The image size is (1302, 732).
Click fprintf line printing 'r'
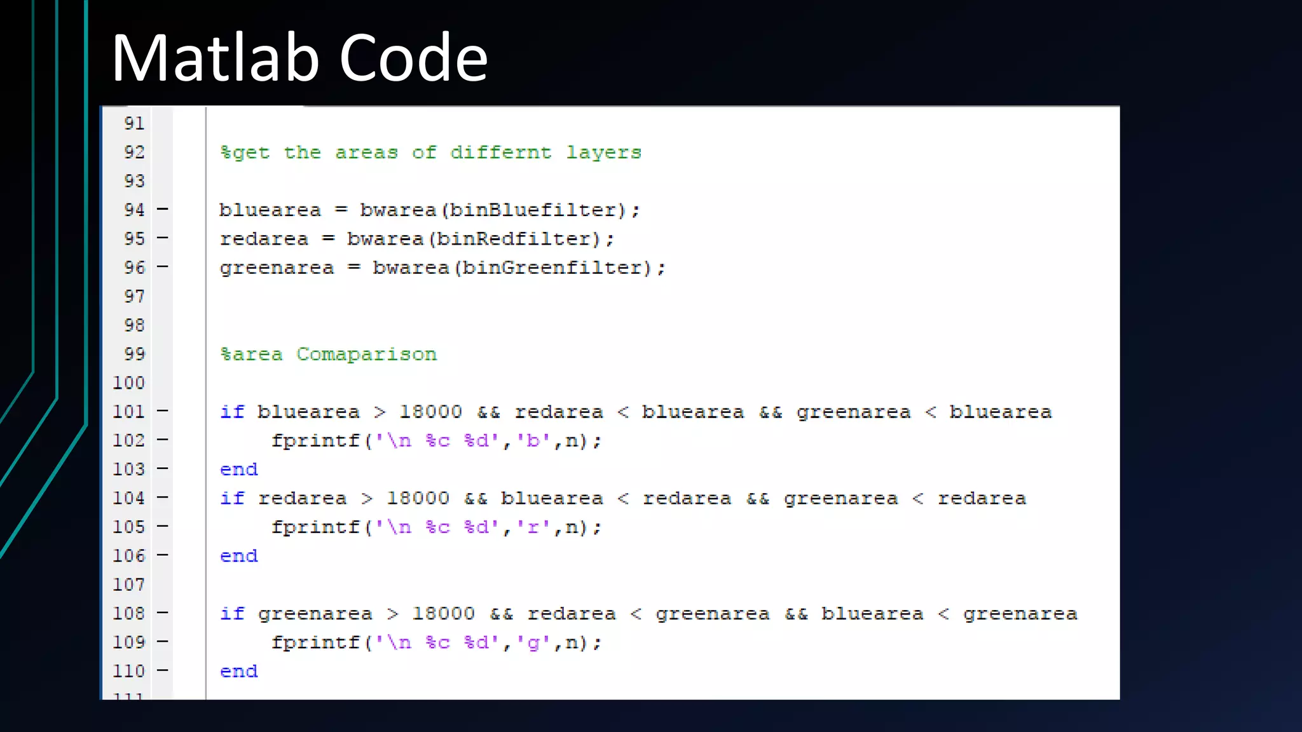437,527
